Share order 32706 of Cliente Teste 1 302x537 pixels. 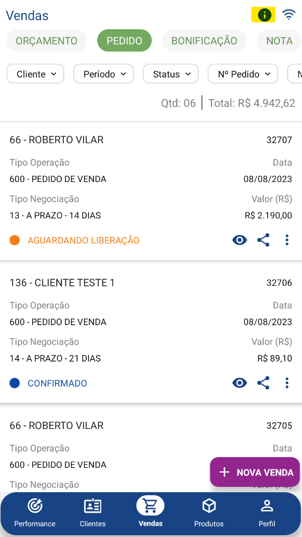[x=263, y=383]
